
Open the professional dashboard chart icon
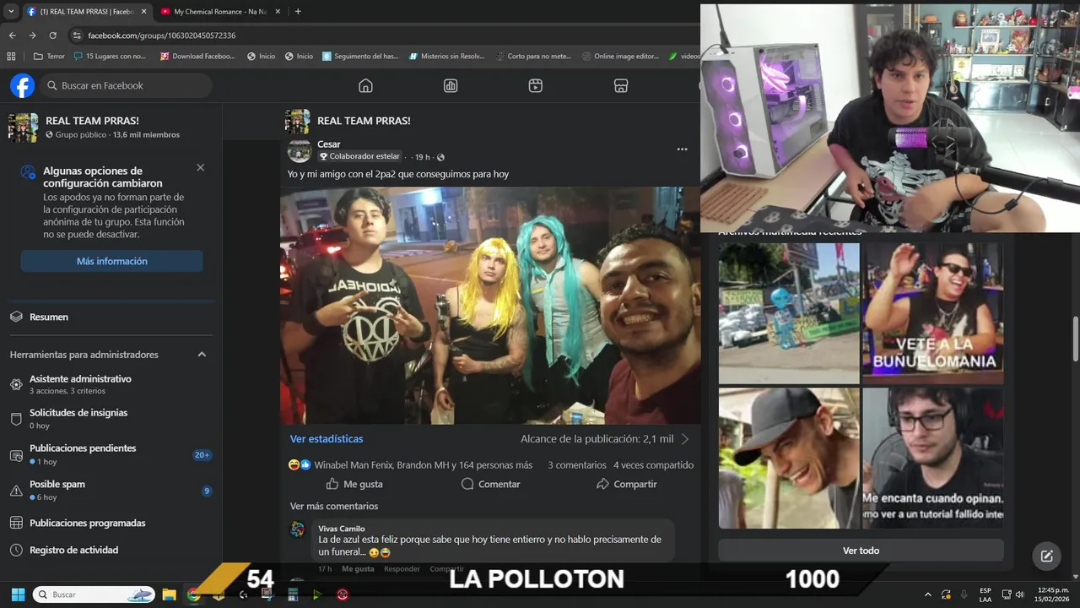(451, 85)
